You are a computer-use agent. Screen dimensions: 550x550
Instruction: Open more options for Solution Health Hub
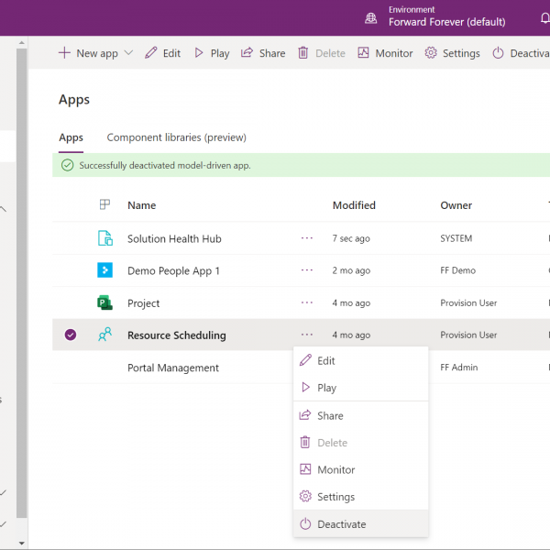(x=307, y=238)
